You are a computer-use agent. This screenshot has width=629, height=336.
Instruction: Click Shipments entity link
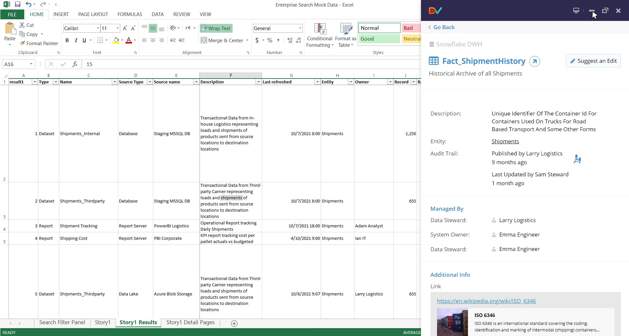(505, 141)
